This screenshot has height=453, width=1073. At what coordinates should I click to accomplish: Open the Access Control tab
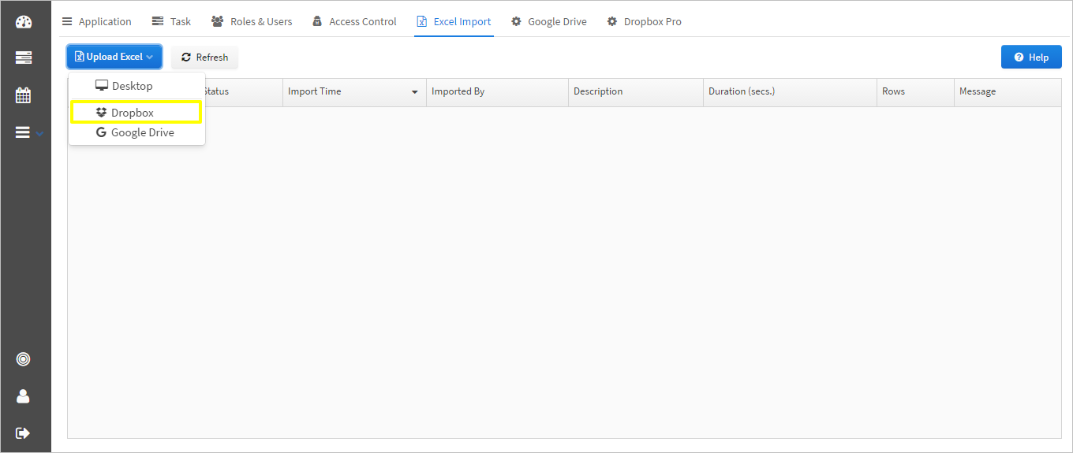click(354, 21)
